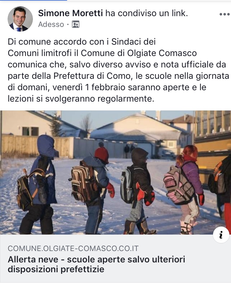Open the three-dots post options menu
This screenshot has width=231, height=283.
pos(224,14)
